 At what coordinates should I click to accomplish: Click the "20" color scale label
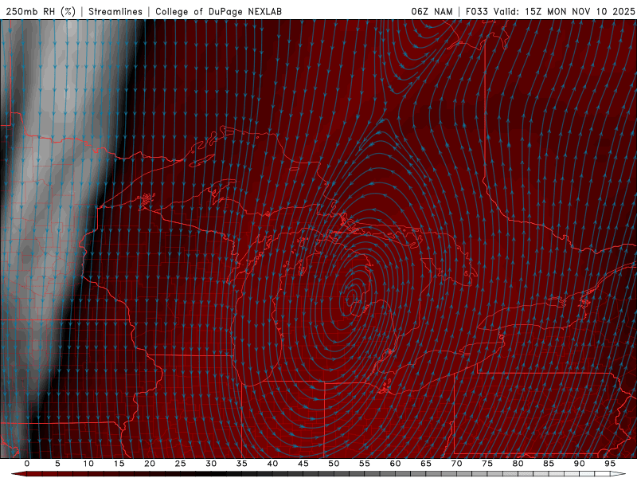click(150, 464)
